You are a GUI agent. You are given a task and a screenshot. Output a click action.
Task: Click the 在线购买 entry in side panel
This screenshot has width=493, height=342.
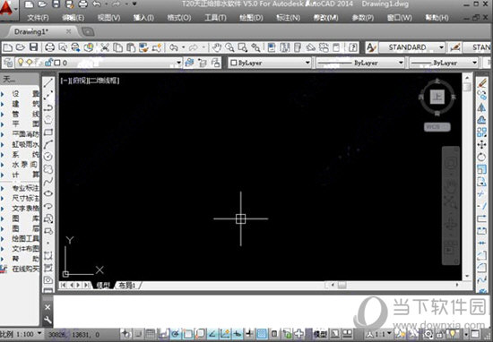[26, 269]
